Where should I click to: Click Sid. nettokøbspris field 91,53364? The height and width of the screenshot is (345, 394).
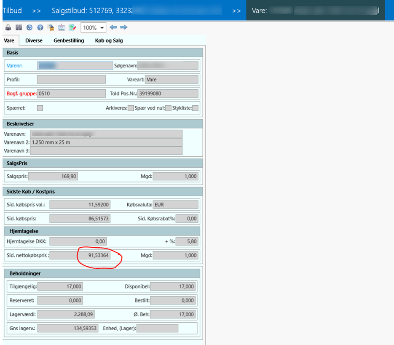pos(80,255)
